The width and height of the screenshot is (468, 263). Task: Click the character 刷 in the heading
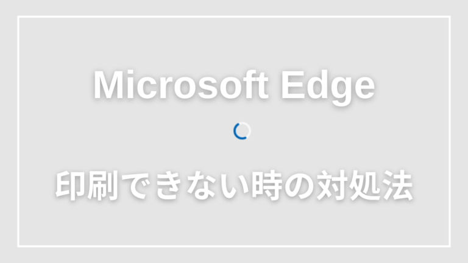point(102,186)
